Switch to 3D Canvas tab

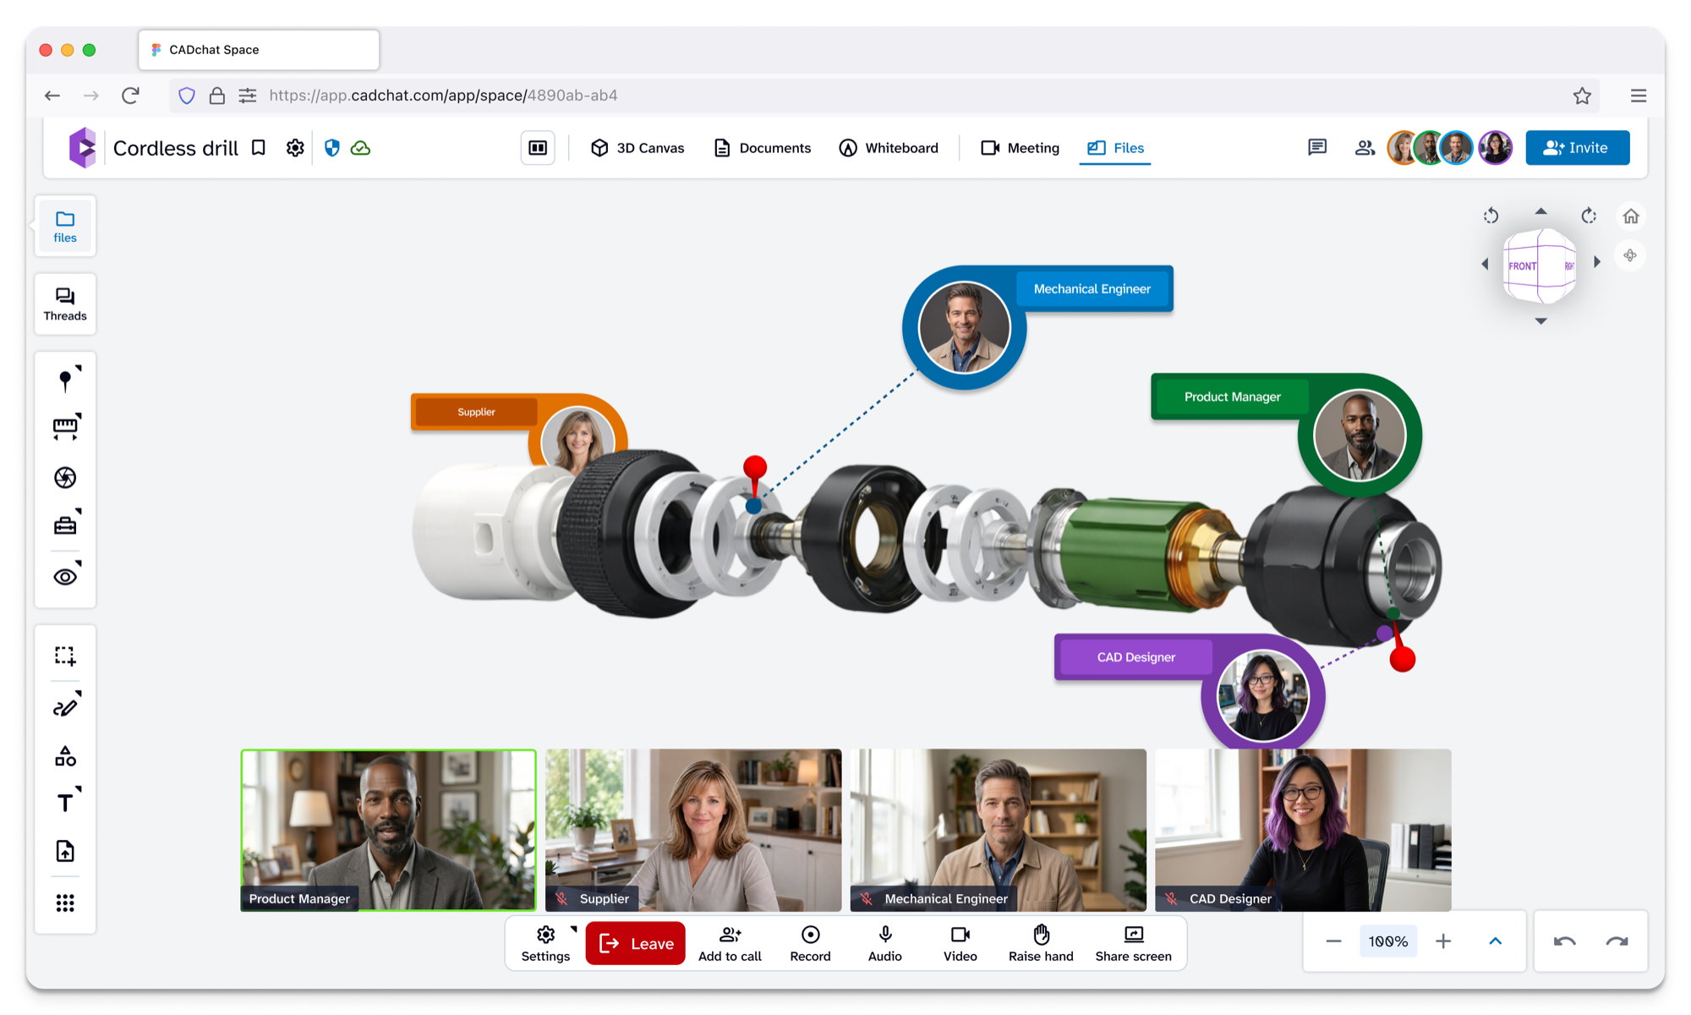click(x=638, y=148)
